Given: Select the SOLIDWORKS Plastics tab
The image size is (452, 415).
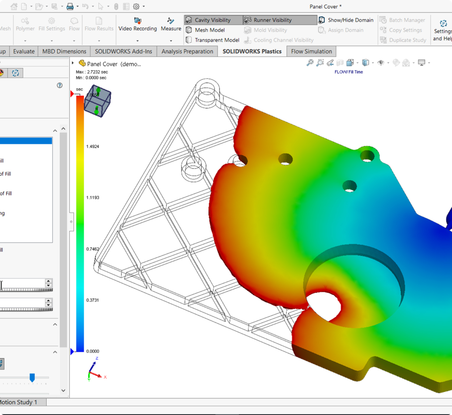Looking at the screenshot, I should coord(252,51).
